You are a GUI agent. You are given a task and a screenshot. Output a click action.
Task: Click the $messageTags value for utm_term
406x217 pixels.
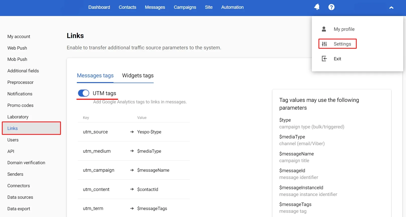(x=152, y=208)
